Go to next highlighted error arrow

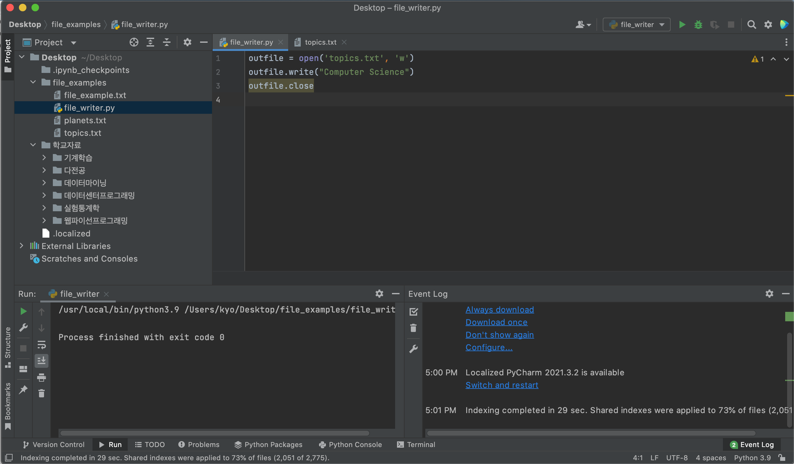(786, 59)
